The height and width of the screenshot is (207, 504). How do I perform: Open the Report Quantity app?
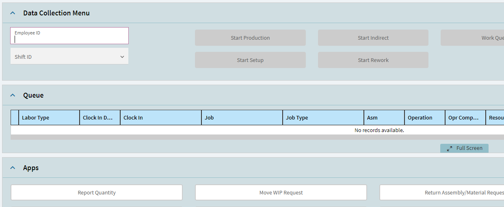coord(97,192)
